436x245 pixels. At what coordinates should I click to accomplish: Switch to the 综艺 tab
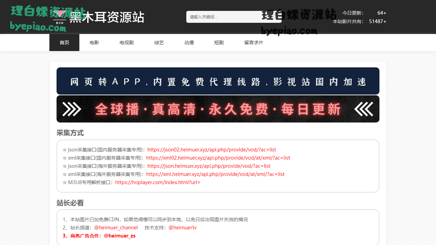point(159,43)
